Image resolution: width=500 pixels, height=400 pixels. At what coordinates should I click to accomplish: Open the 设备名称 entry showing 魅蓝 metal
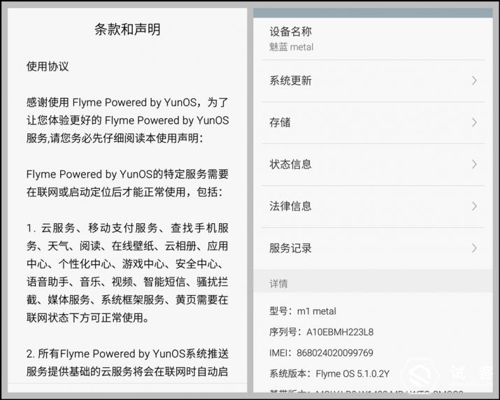pos(373,39)
